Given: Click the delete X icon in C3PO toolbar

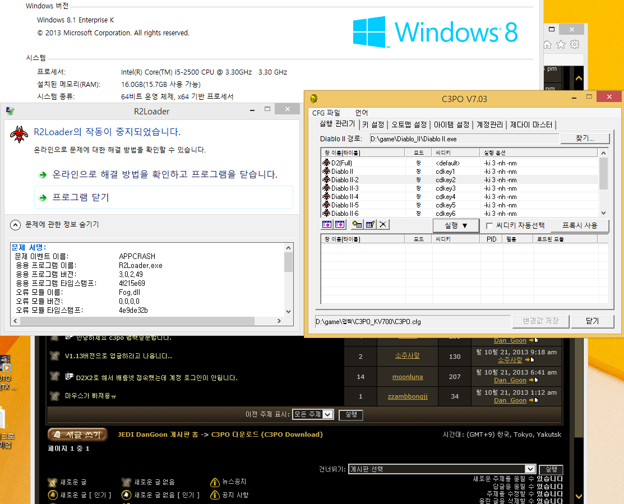Looking at the screenshot, I should point(383,224).
